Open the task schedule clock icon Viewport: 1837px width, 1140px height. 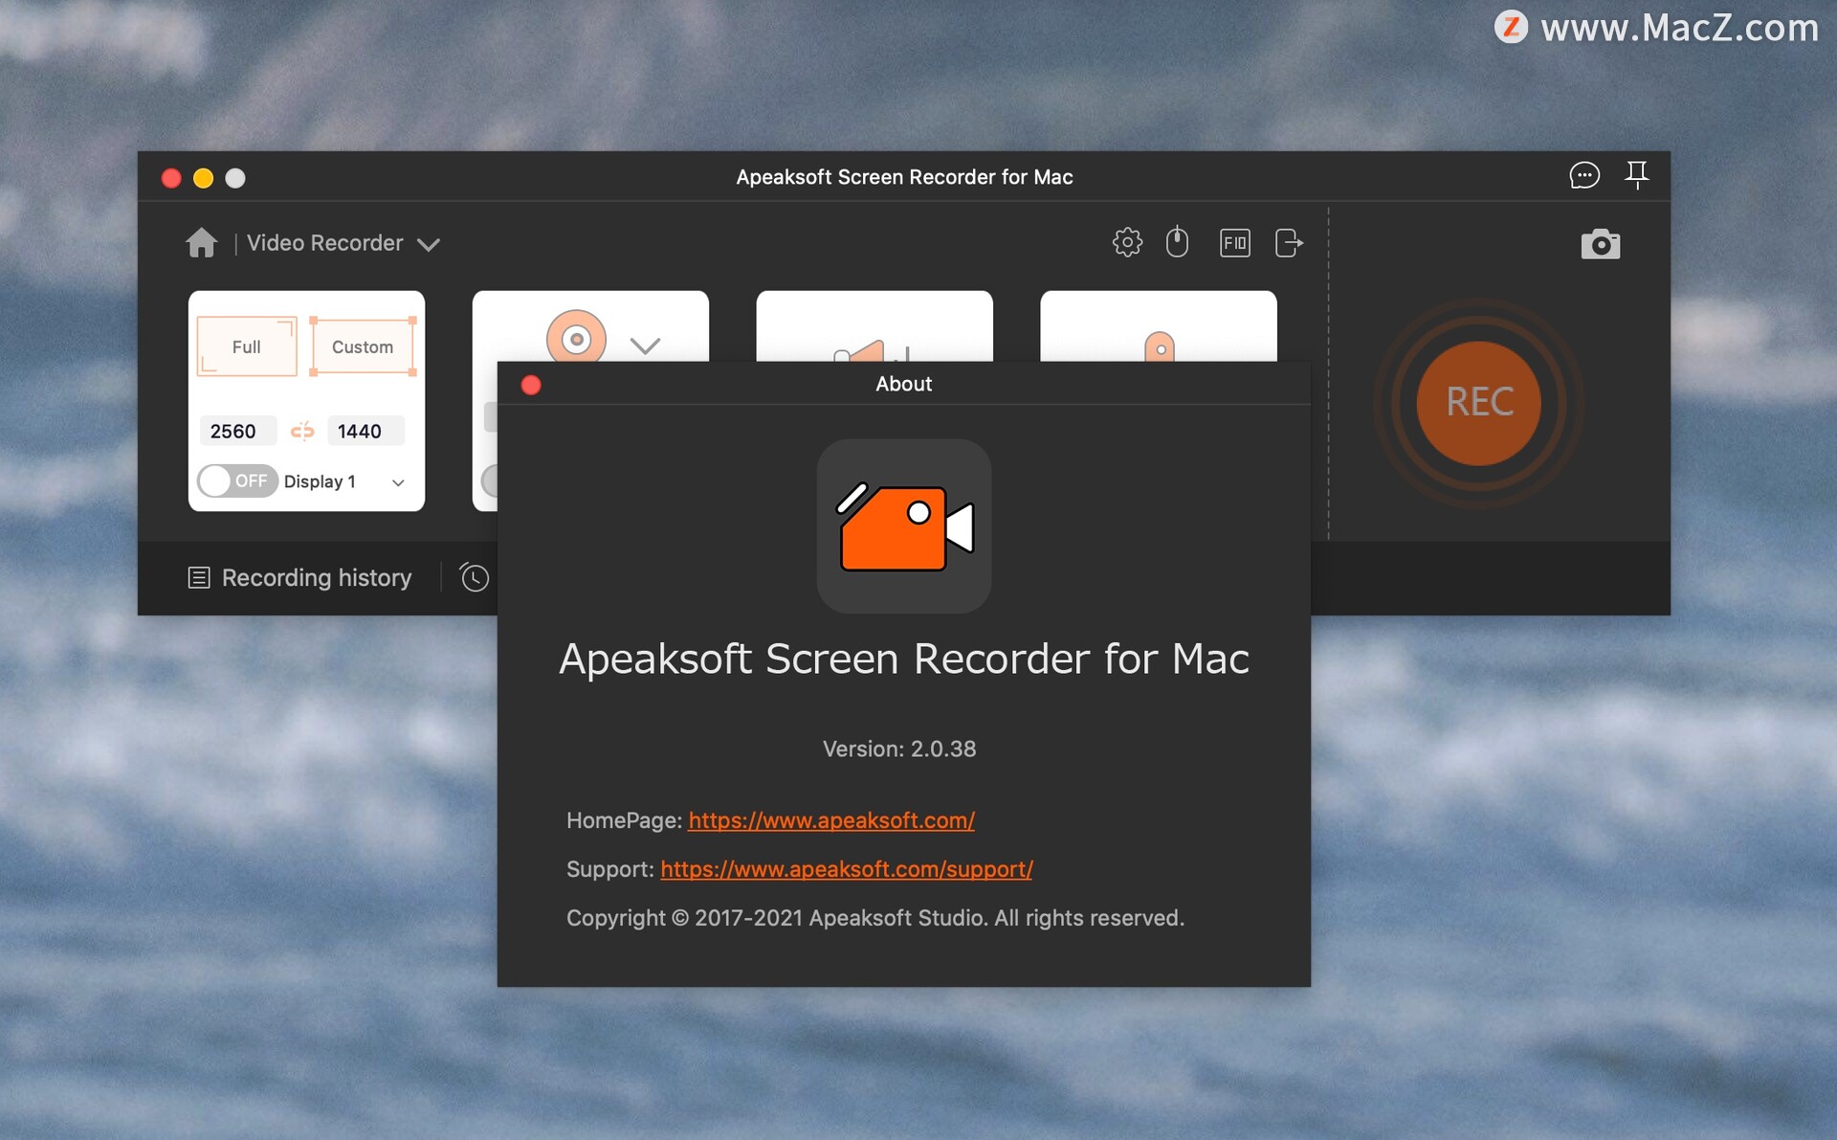coord(474,577)
